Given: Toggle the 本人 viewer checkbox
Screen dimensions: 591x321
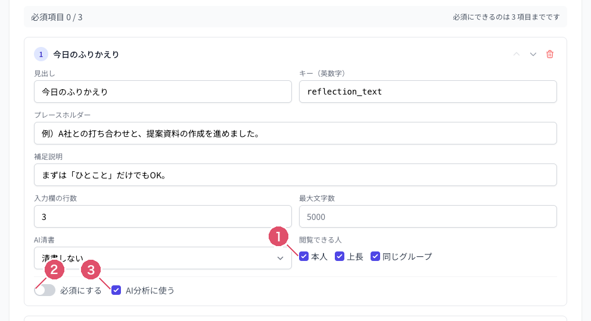Looking at the screenshot, I should (304, 256).
